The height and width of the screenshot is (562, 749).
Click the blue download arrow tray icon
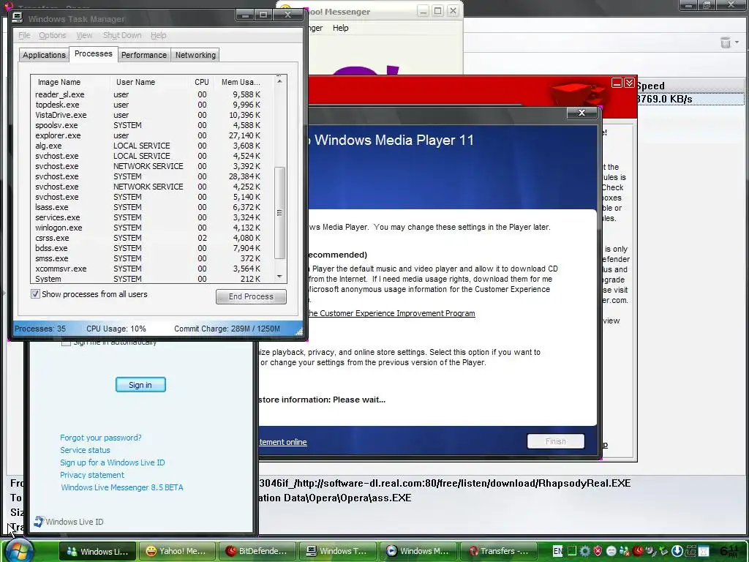(x=677, y=551)
